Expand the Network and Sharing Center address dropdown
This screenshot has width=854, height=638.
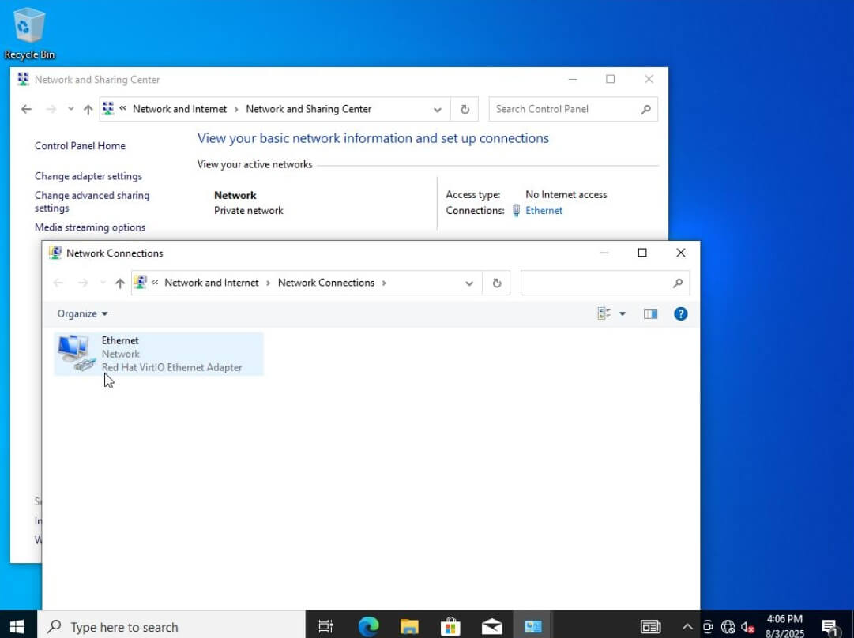438,110
